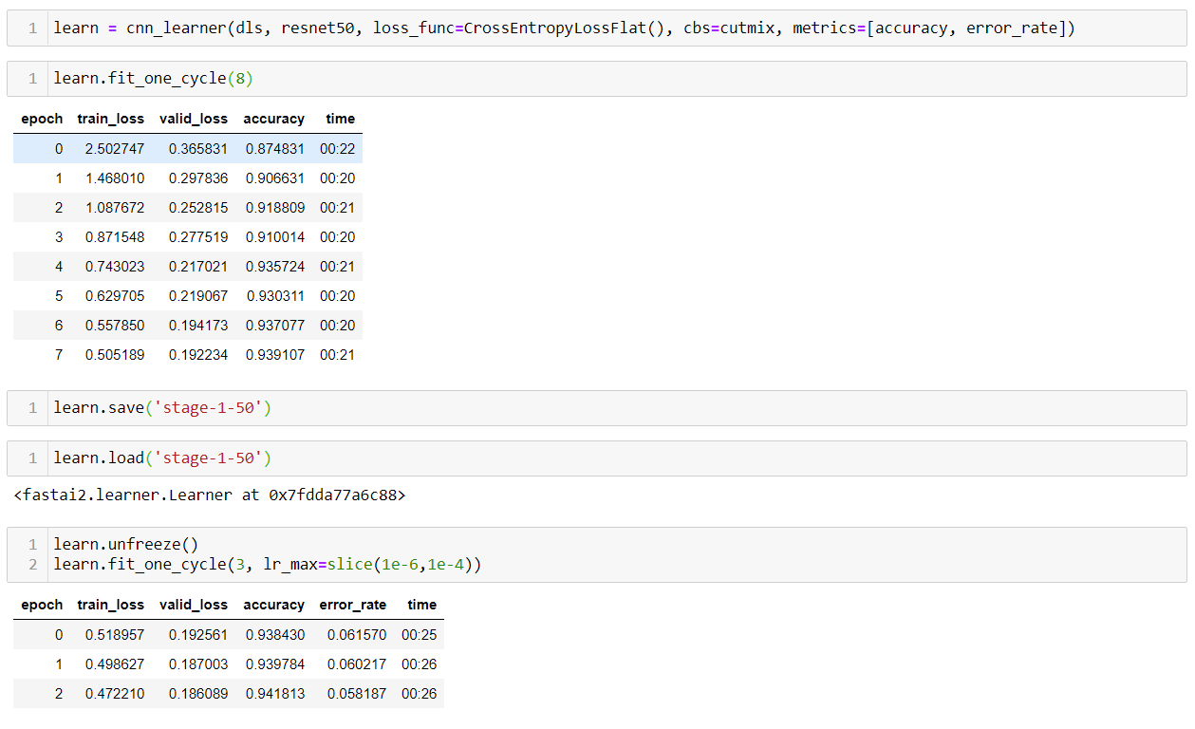This screenshot has width=1195, height=729.
Task: Select error_rate value 0.058187
Action: pos(357,694)
